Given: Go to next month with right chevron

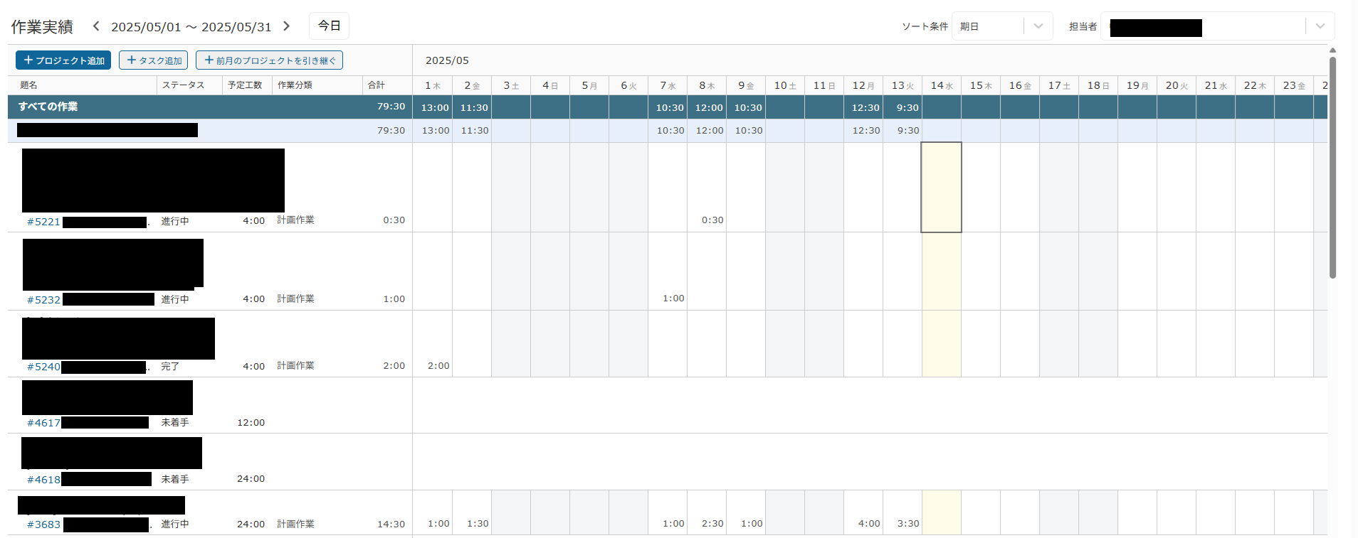Looking at the screenshot, I should click(286, 26).
